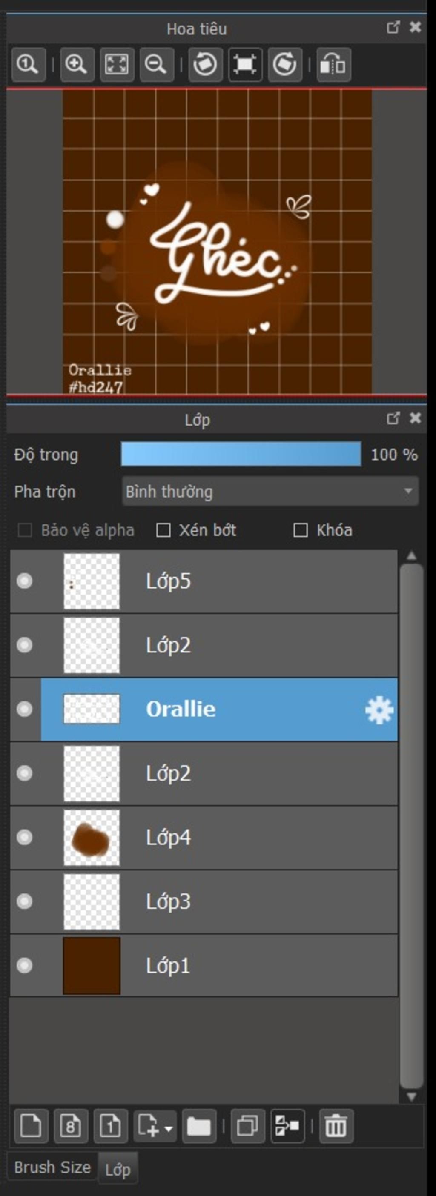Select the Lớp1 layer thumbnail
This screenshot has width=436, height=1196.
coord(92,966)
